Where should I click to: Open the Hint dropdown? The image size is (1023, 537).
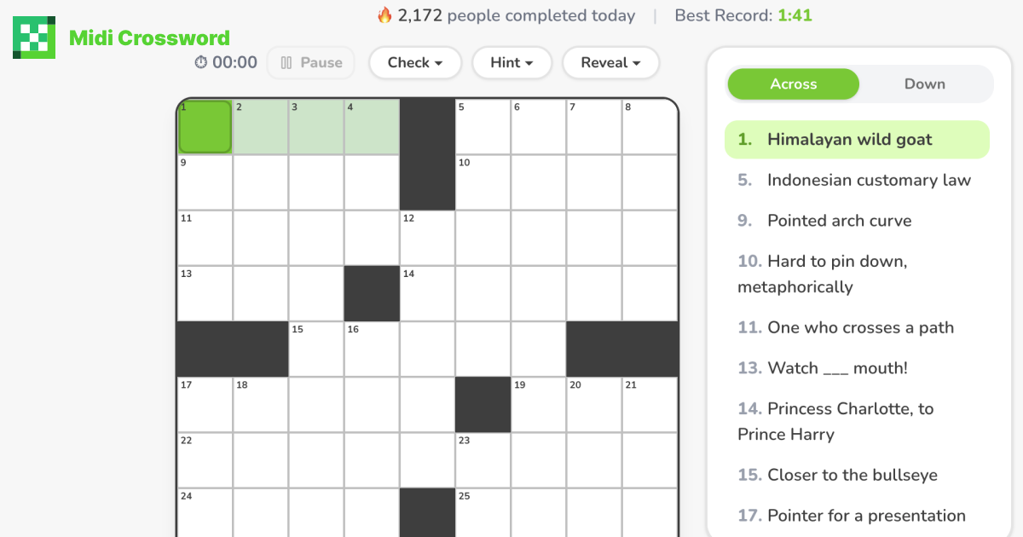(x=511, y=62)
